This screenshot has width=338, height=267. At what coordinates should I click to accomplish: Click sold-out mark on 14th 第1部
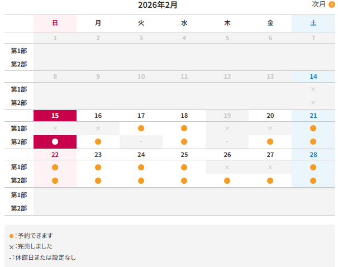313,89
